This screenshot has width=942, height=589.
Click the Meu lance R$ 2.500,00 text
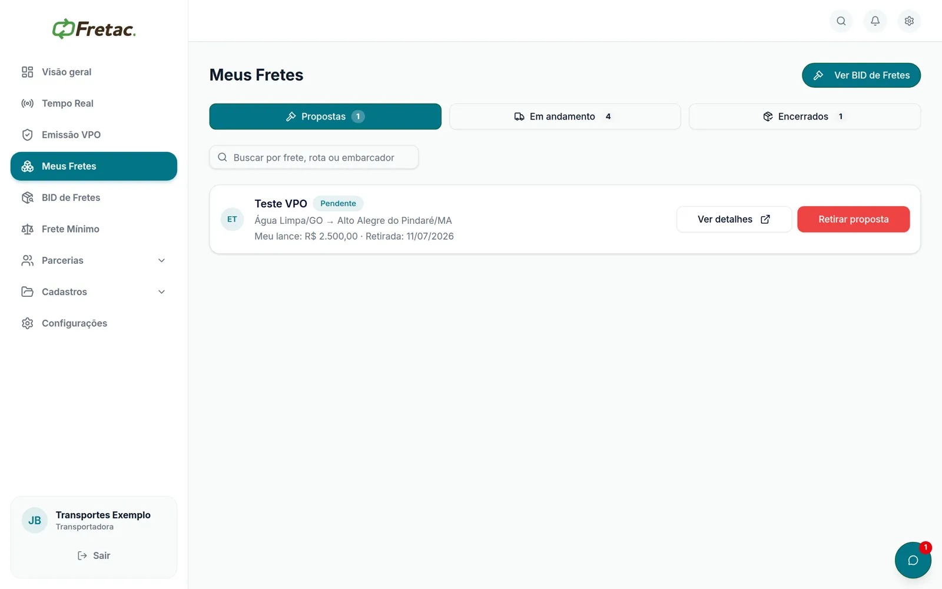click(x=306, y=236)
